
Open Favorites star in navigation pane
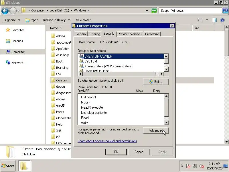(x=8, y=30)
